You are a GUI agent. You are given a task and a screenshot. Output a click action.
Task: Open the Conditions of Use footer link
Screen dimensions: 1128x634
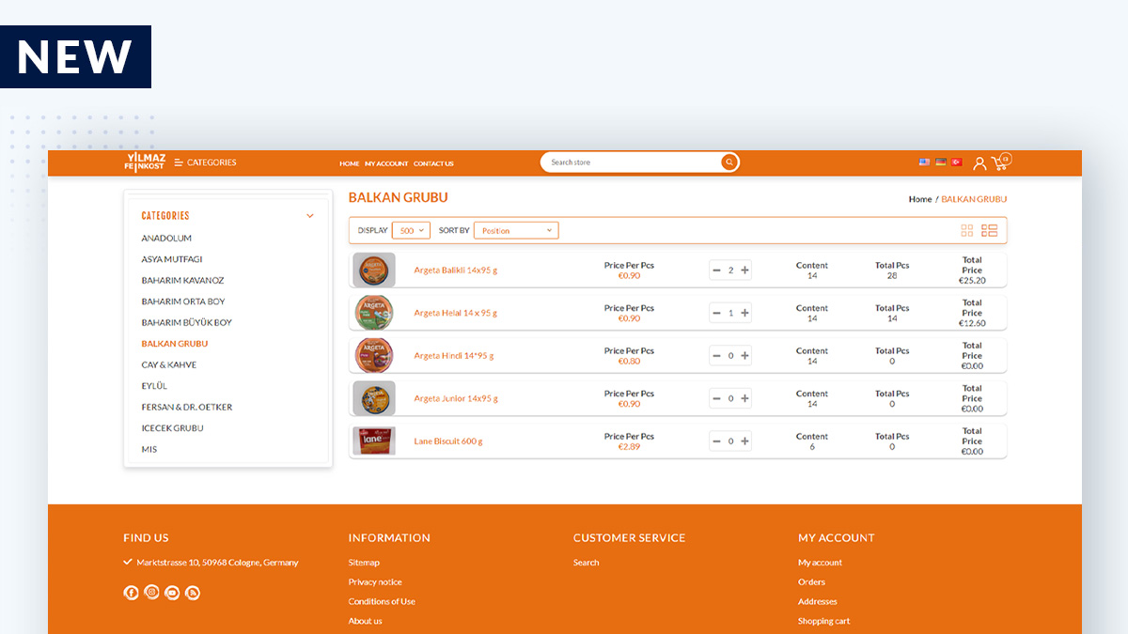(382, 601)
